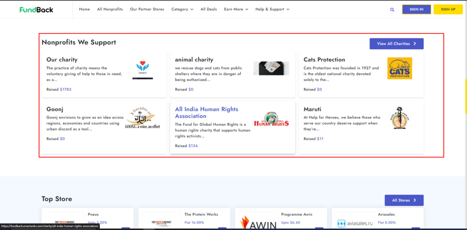Open the Pneus store logo image
The width and height of the screenshot is (467, 230).
coord(65,222)
